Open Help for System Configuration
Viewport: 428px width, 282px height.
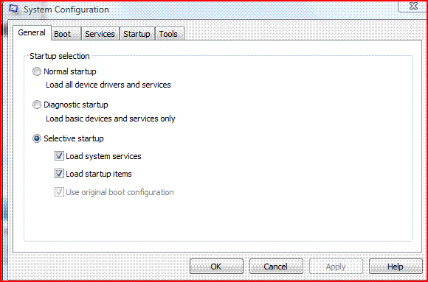(x=396, y=267)
